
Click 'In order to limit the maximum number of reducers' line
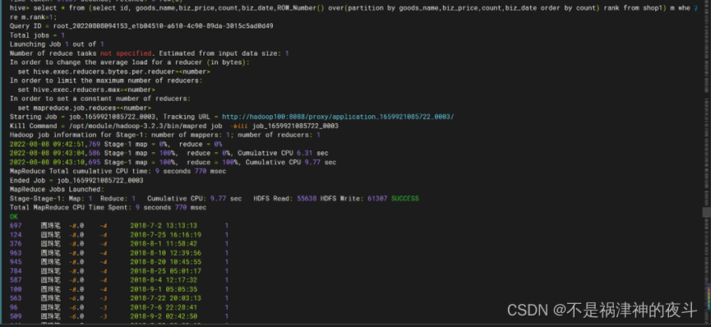(x=106, y=81)
